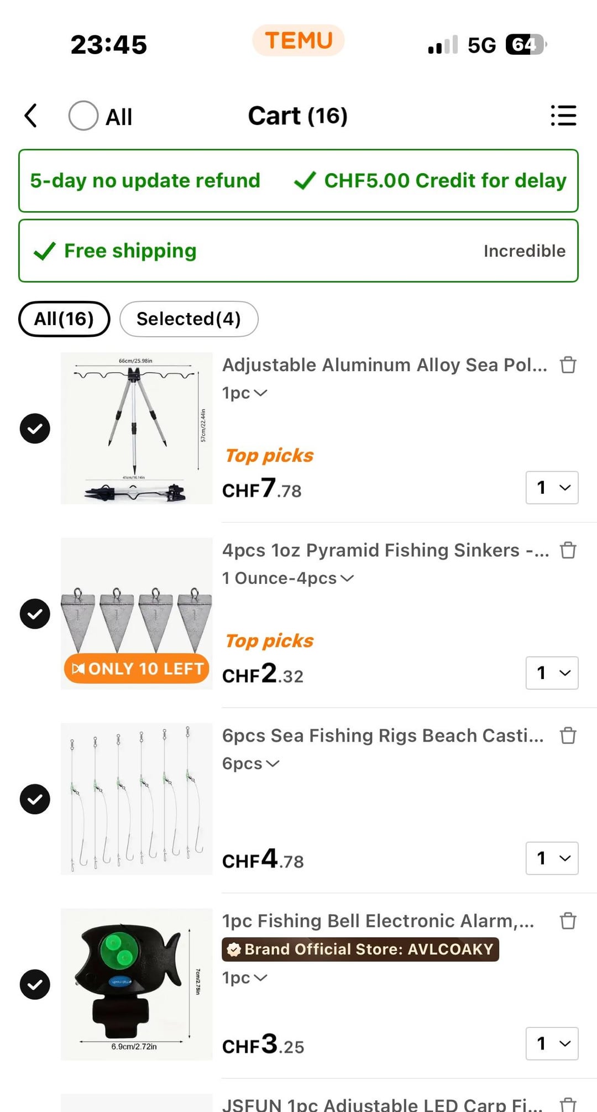597x1112 pixels.
Task: Open the list menu icon
Action: [563, 116]
